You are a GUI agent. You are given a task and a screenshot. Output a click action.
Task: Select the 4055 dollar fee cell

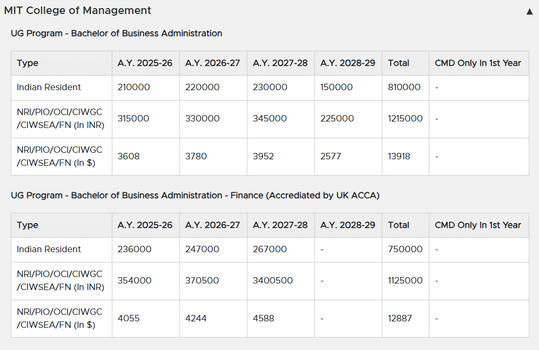click(x=129, y=319)
